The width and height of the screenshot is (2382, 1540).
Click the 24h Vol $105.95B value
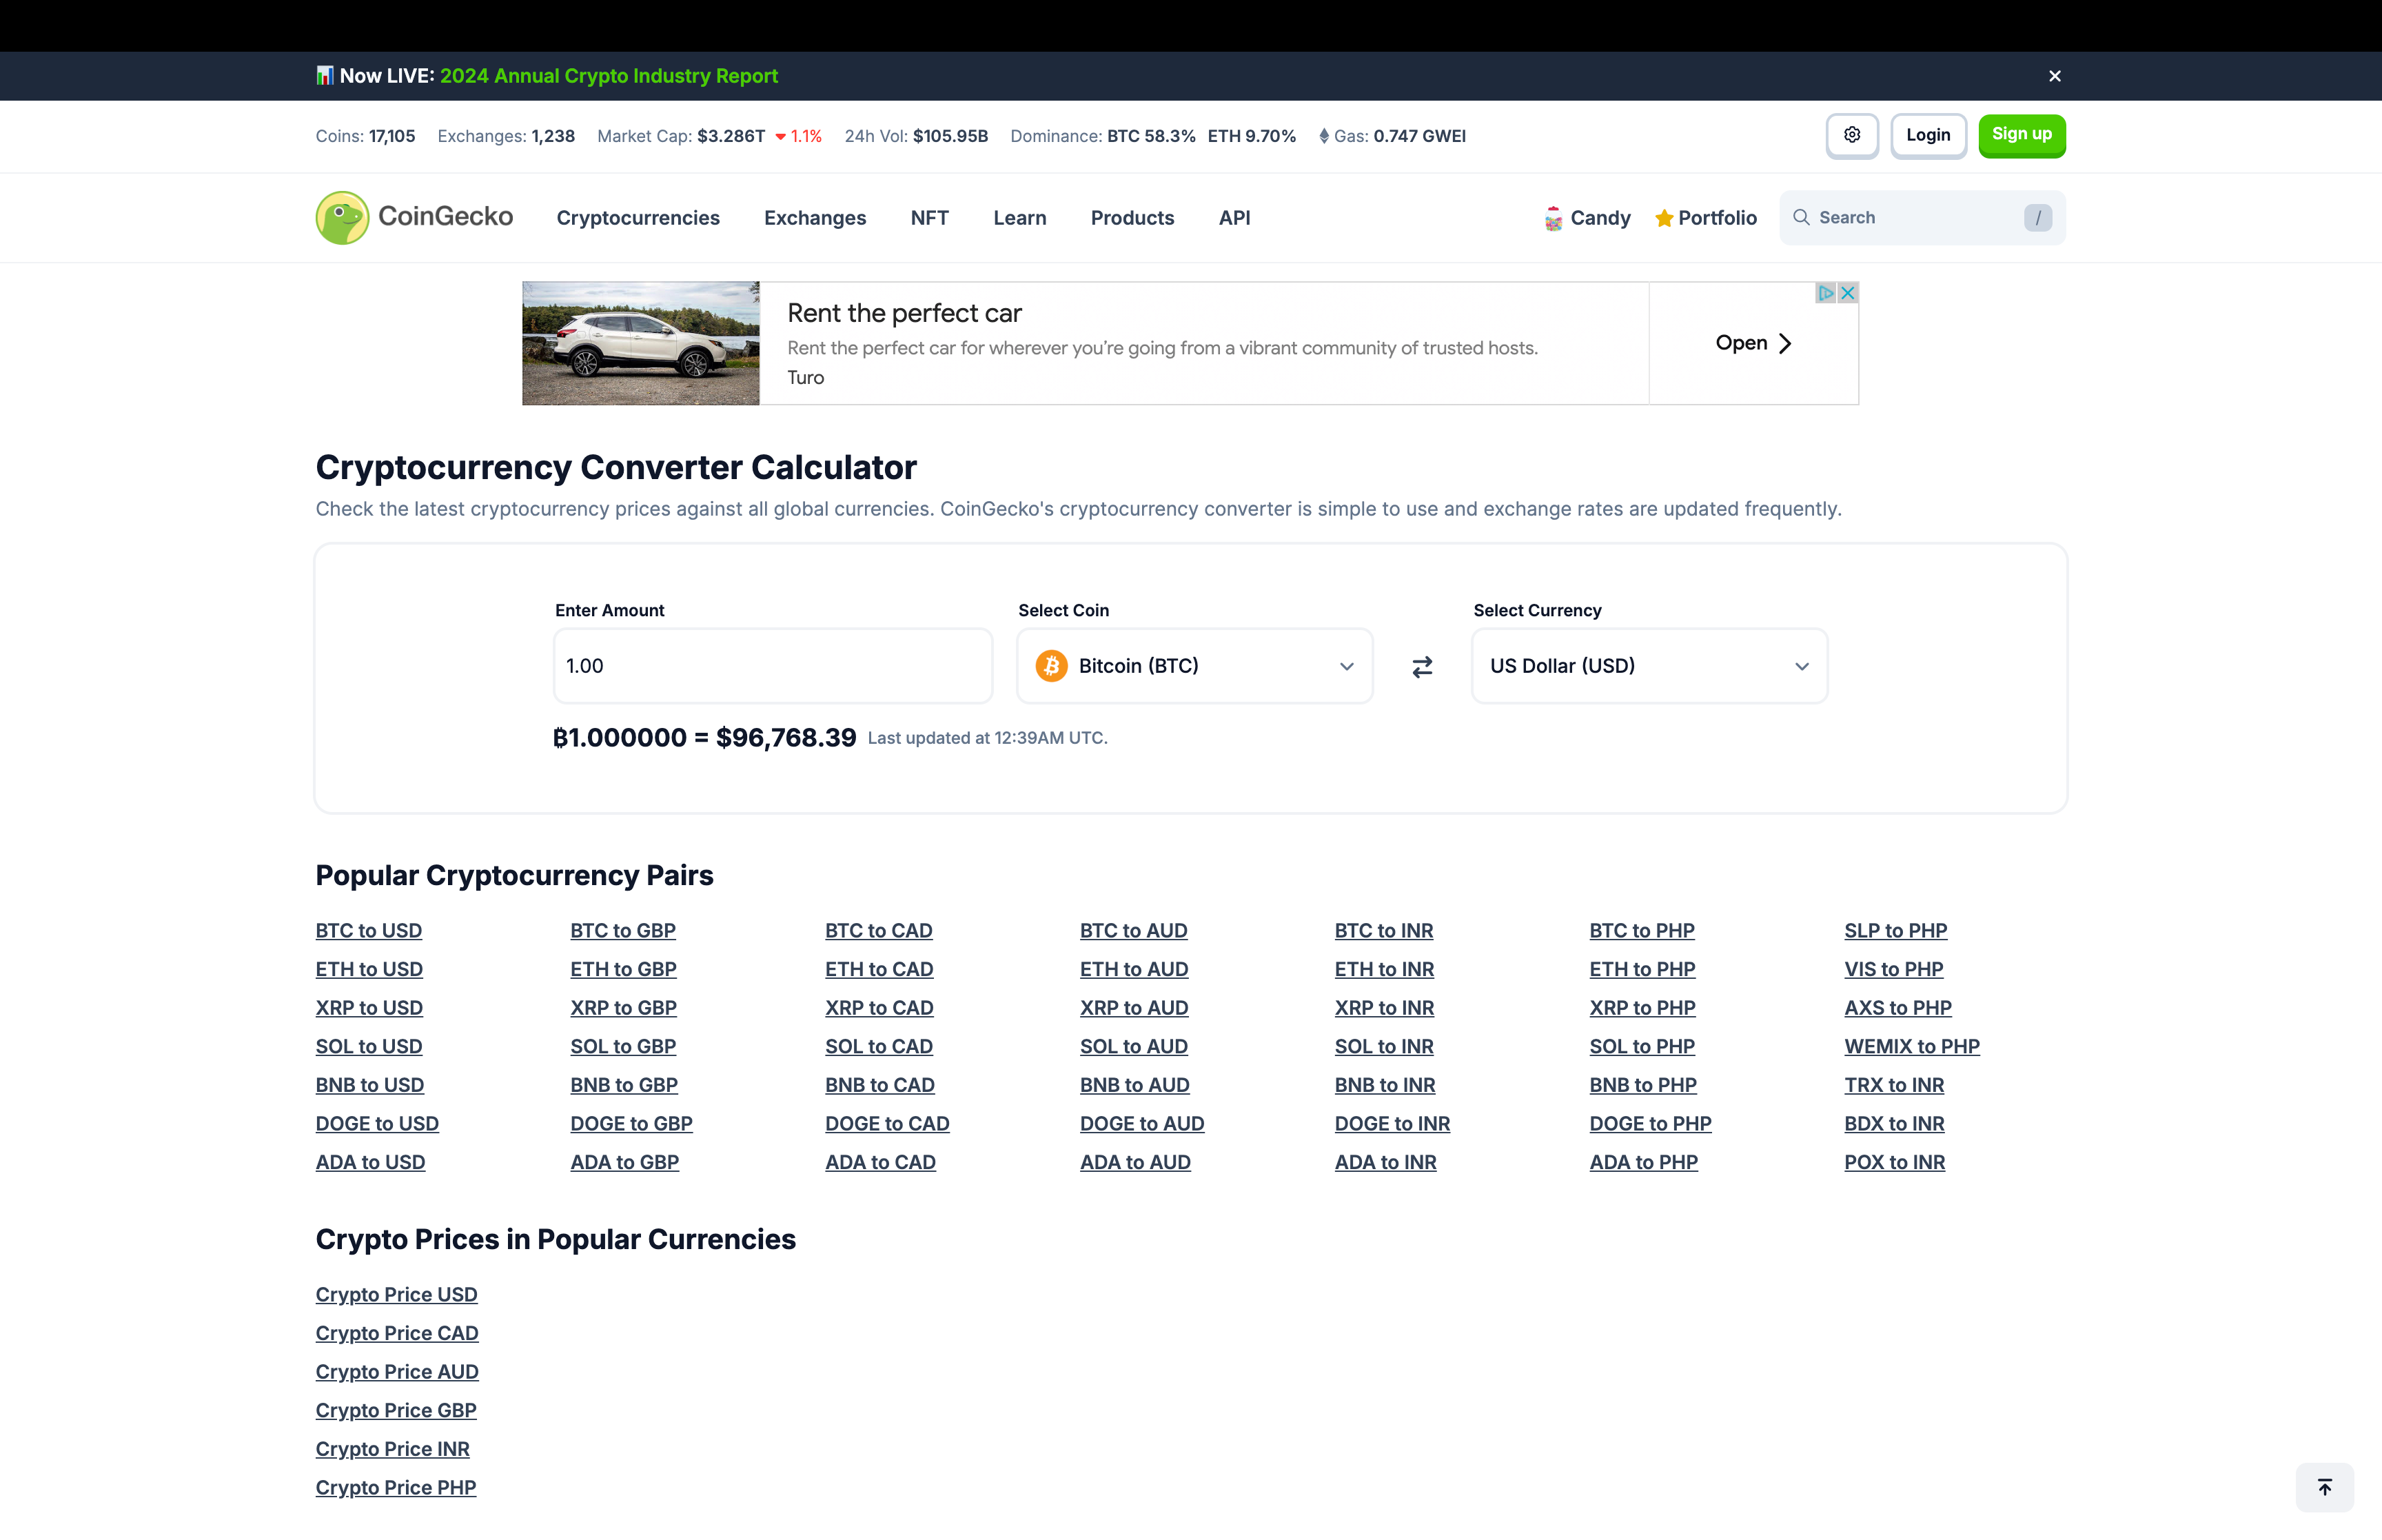[x=950, y=136]
